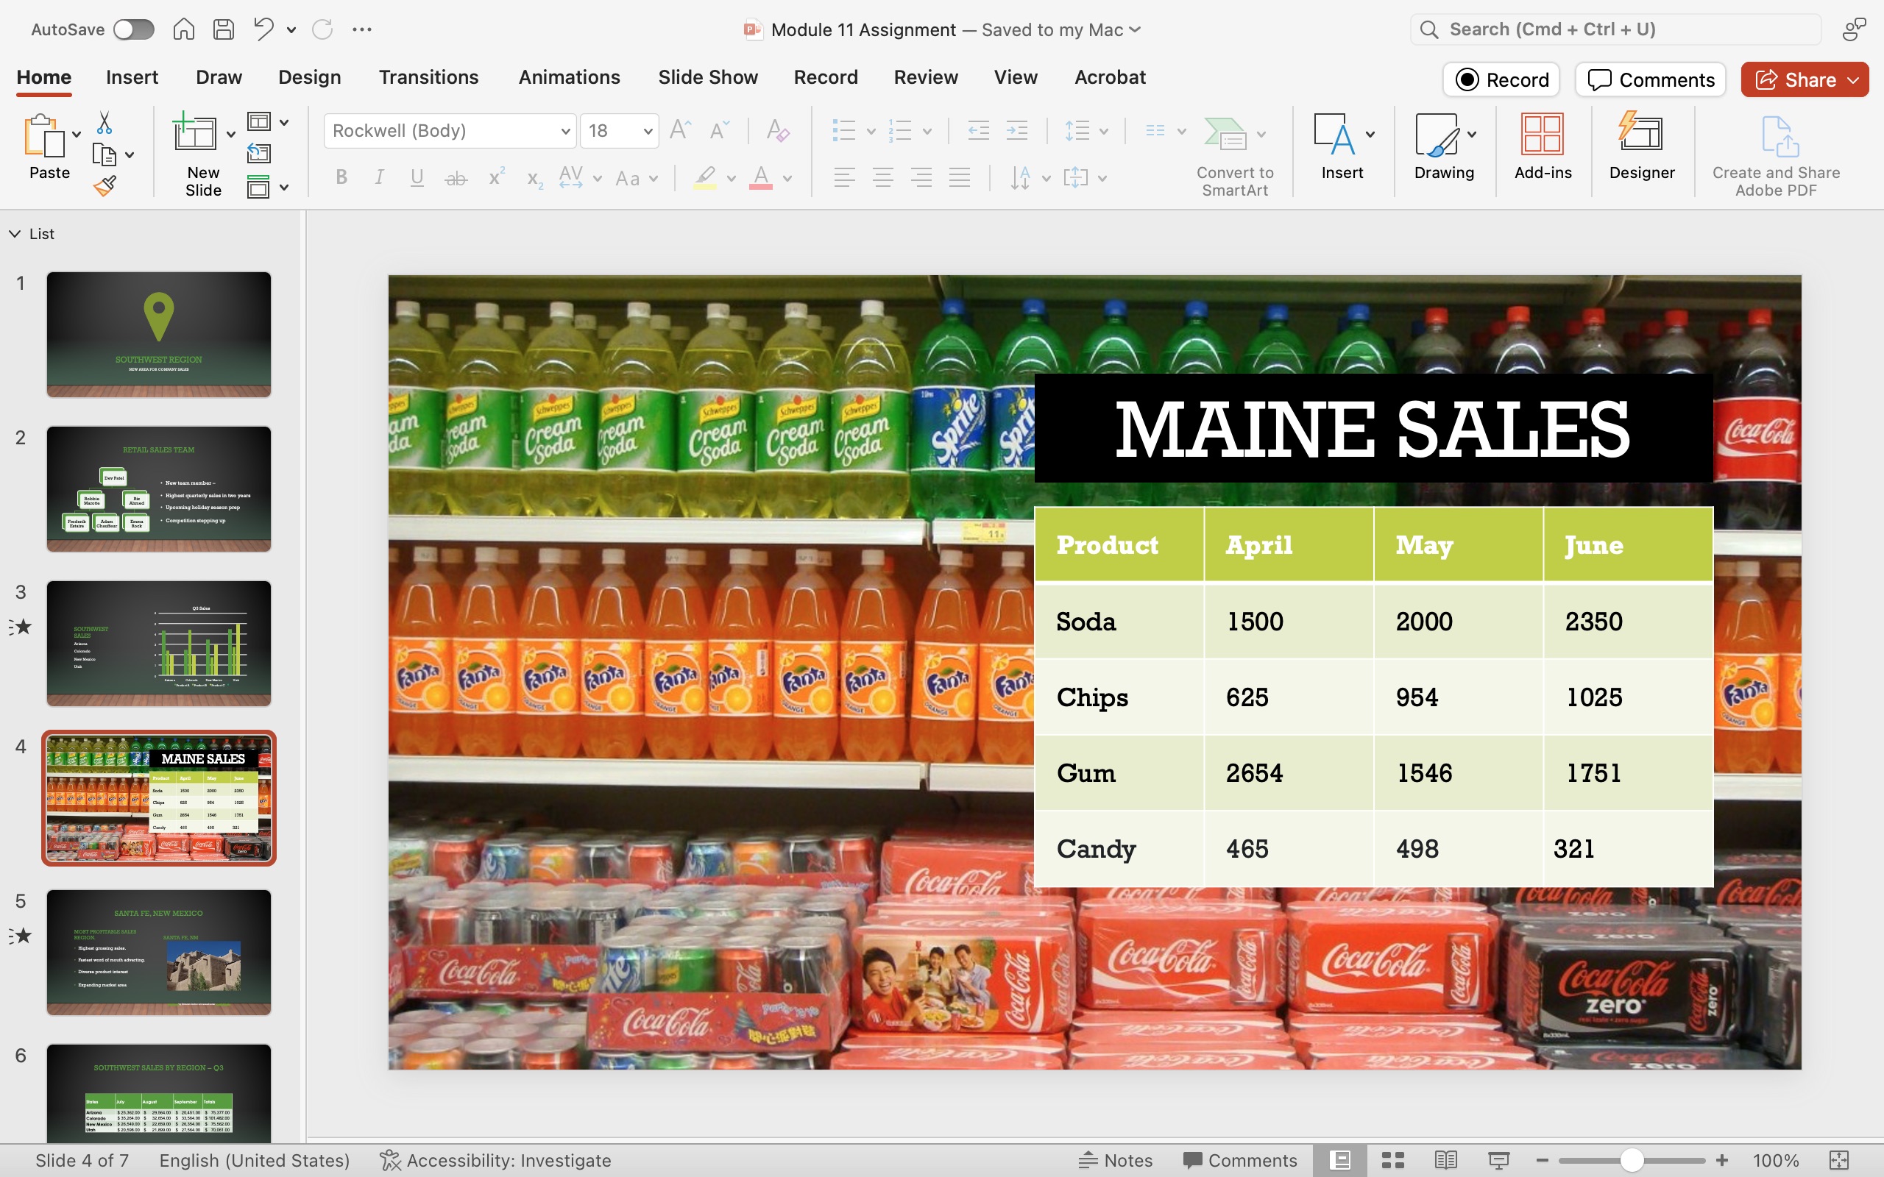Click the Justify alignment icon
This screenshot has width=1884, height=1177.
[959, 177]
